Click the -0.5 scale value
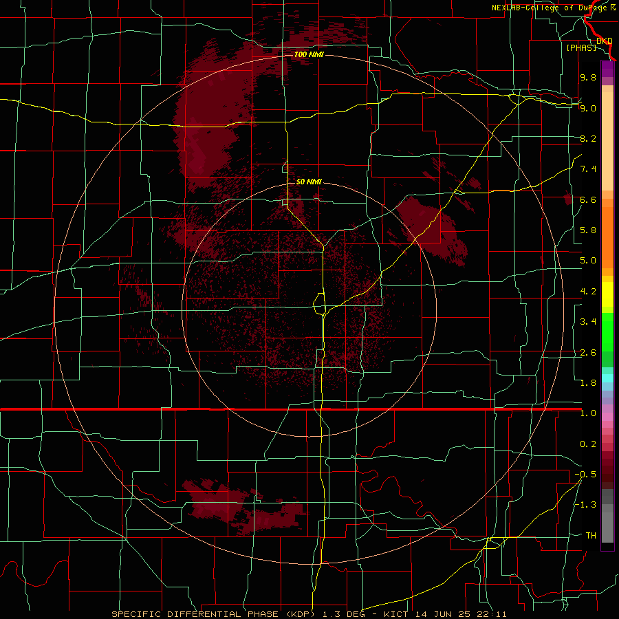 pyautogui.click(x=585, y=475)
